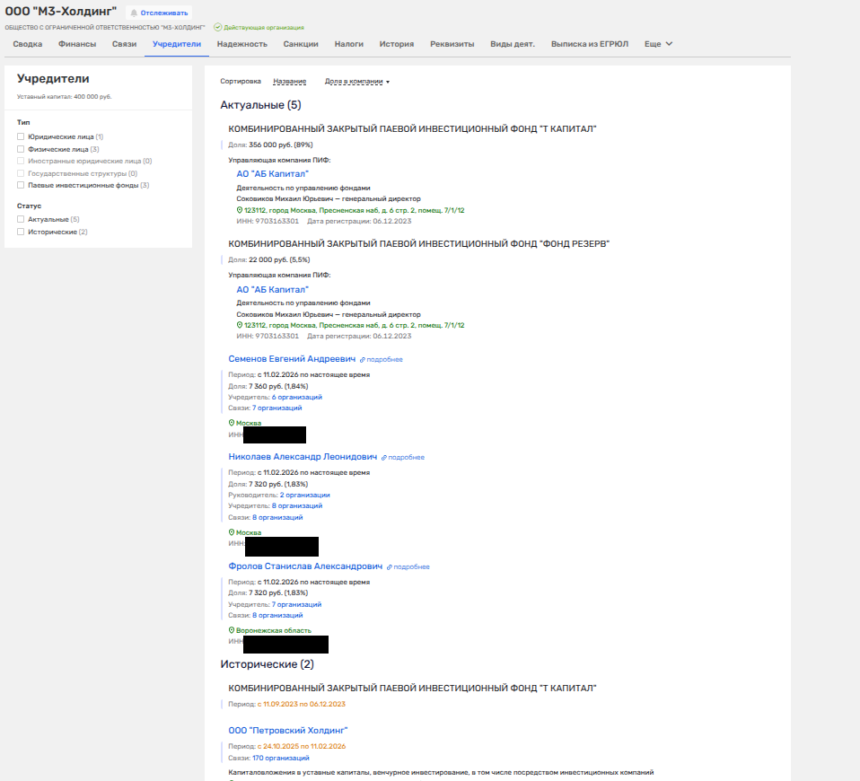The width and height of the screenshot is (860, 781).
Task: Check the Физические лица filter
Action: coord(21,149)
